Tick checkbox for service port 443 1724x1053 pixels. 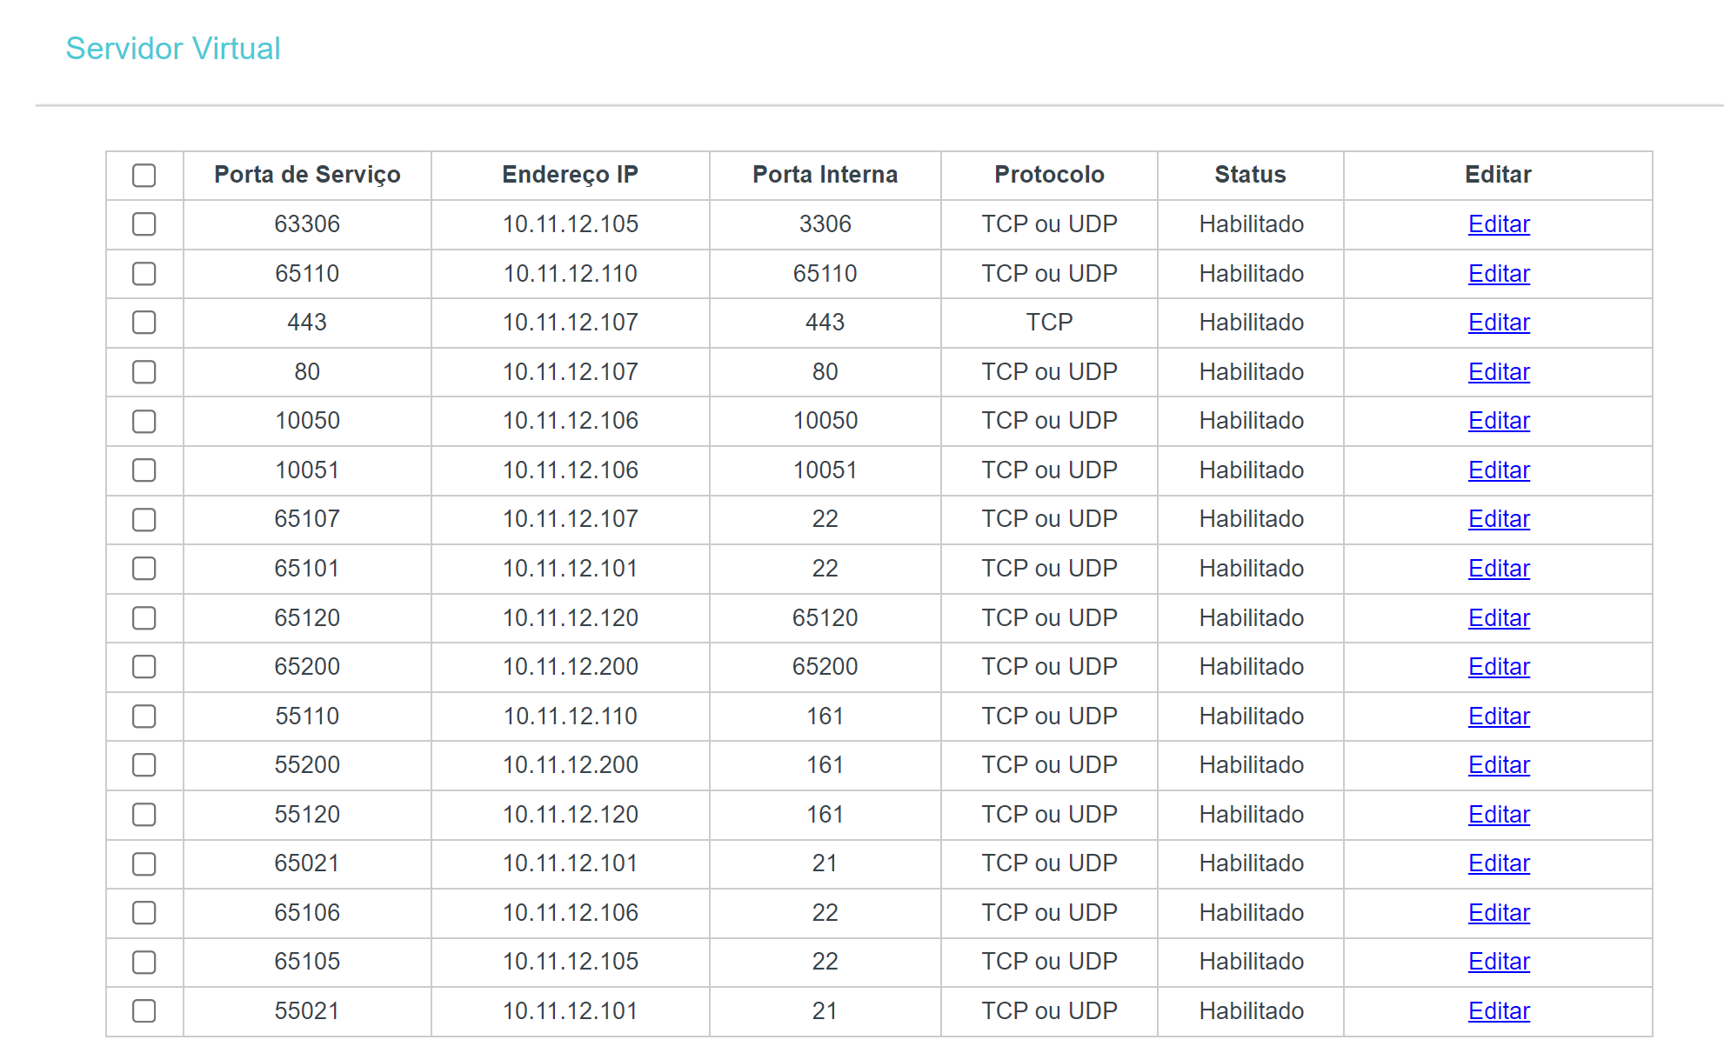coord(144,323)
